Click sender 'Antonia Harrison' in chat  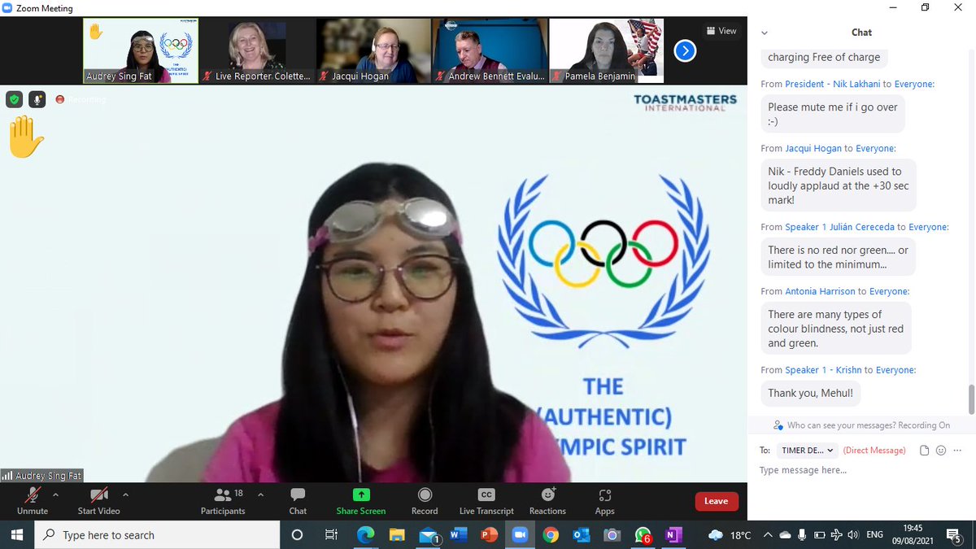(x=820, y=291)
